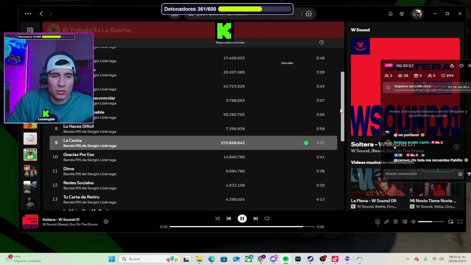Open Steam from the Windows taskbar
The image size is (471, 265).
click(310, 259)
